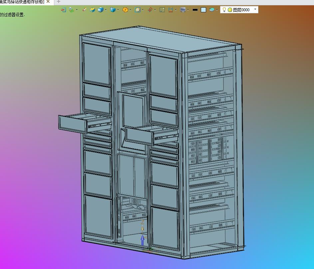Click the monitor display icon
Image resolution: width=314 pixels, height=269 pixels.
pos(183,10)
